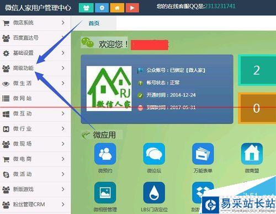The height and width of the screenshot is (214, 276).
Task: Open the 微互动 menu item
Action: 35,113
